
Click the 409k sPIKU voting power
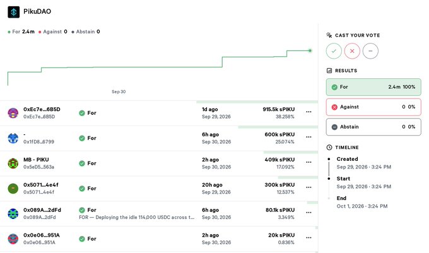click(x=279, y=160)
